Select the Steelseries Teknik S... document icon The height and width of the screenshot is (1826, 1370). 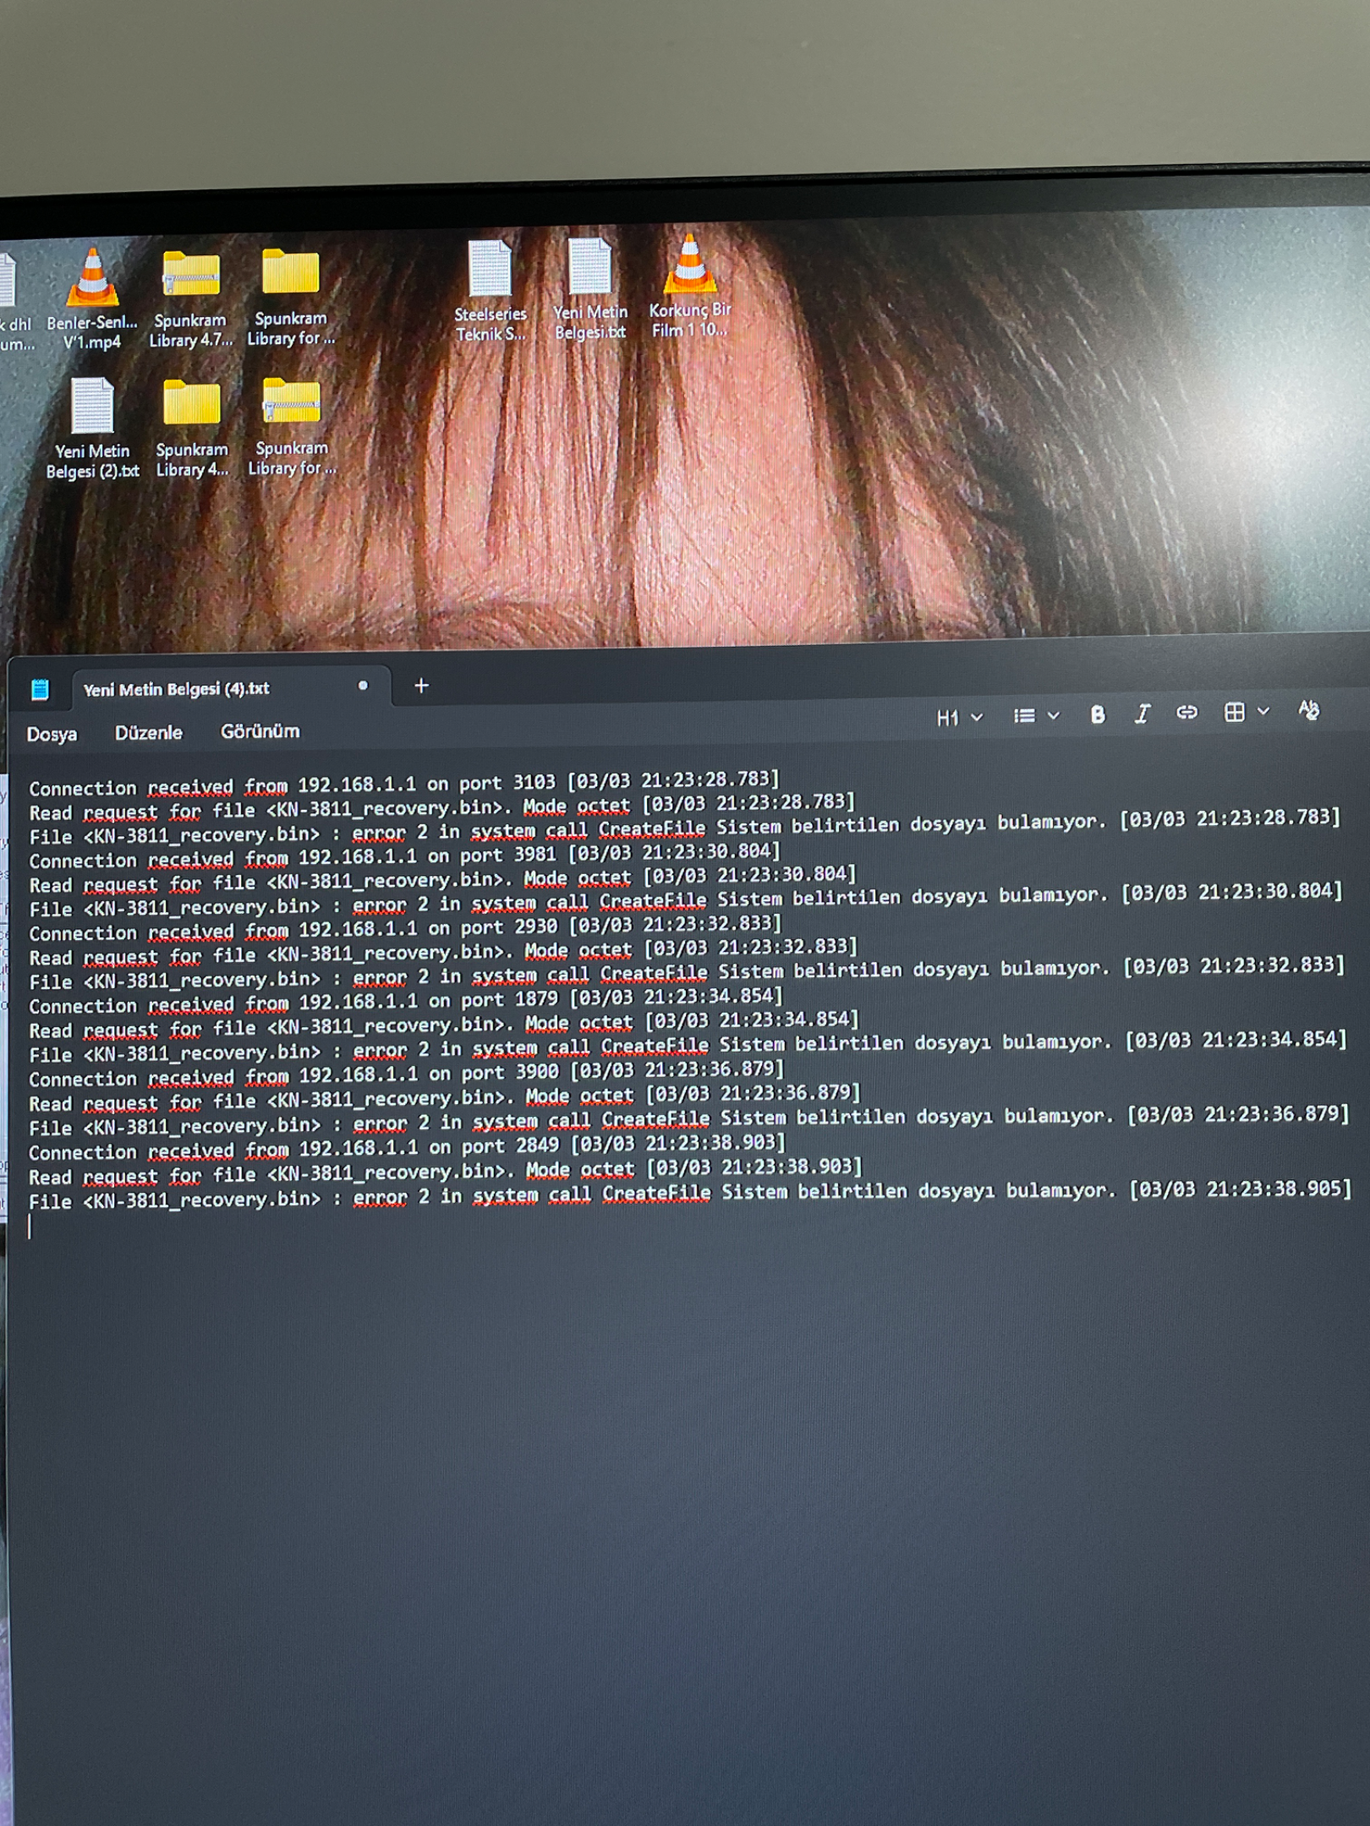[490, 292]
